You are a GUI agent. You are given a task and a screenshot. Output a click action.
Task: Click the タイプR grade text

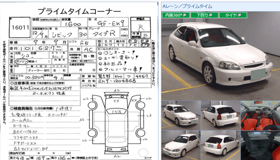coord(104,34)
